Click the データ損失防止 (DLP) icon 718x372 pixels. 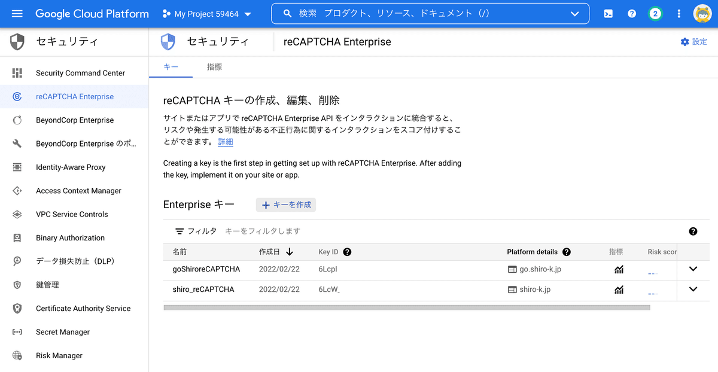pos(17,261)
